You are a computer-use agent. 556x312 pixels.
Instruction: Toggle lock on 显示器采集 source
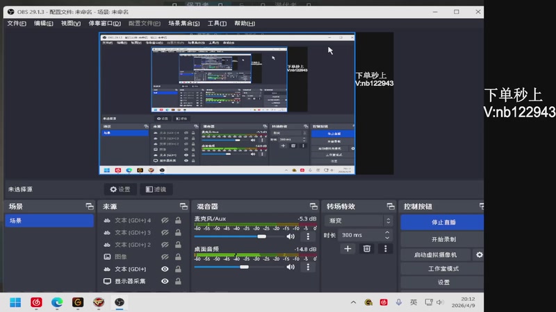pyautogui.click(x=178, y=281)
